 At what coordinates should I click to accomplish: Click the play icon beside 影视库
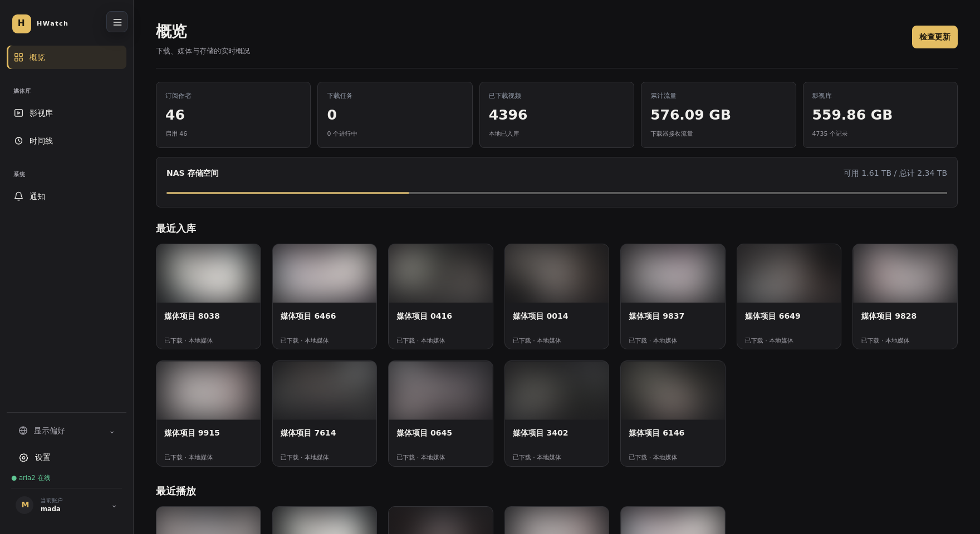click(19, 113)
